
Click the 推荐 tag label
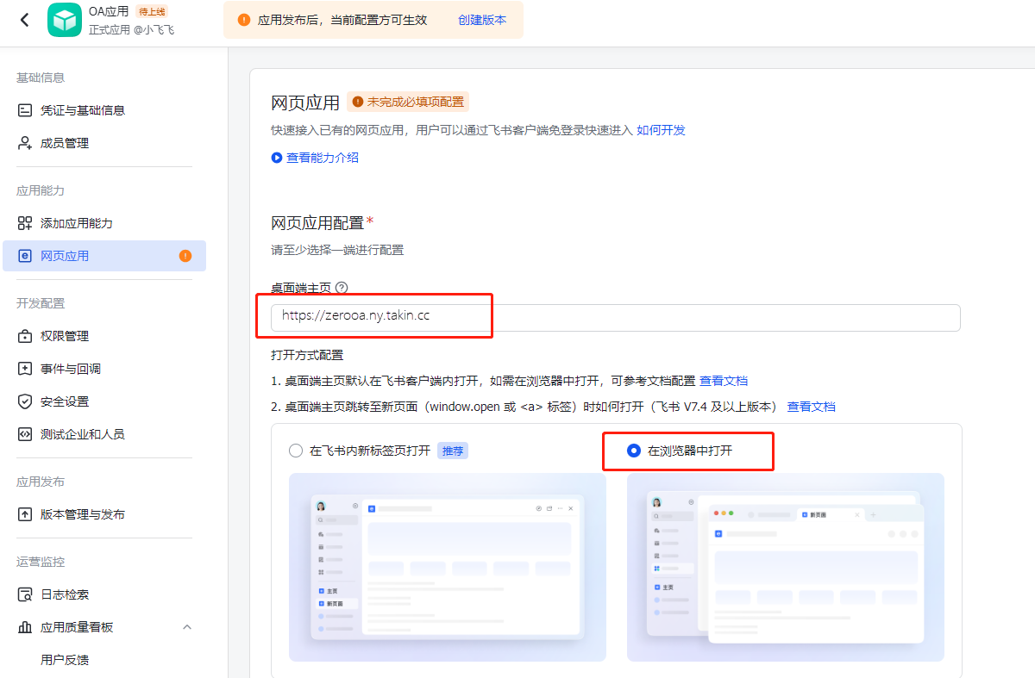[x=453, y=451]
